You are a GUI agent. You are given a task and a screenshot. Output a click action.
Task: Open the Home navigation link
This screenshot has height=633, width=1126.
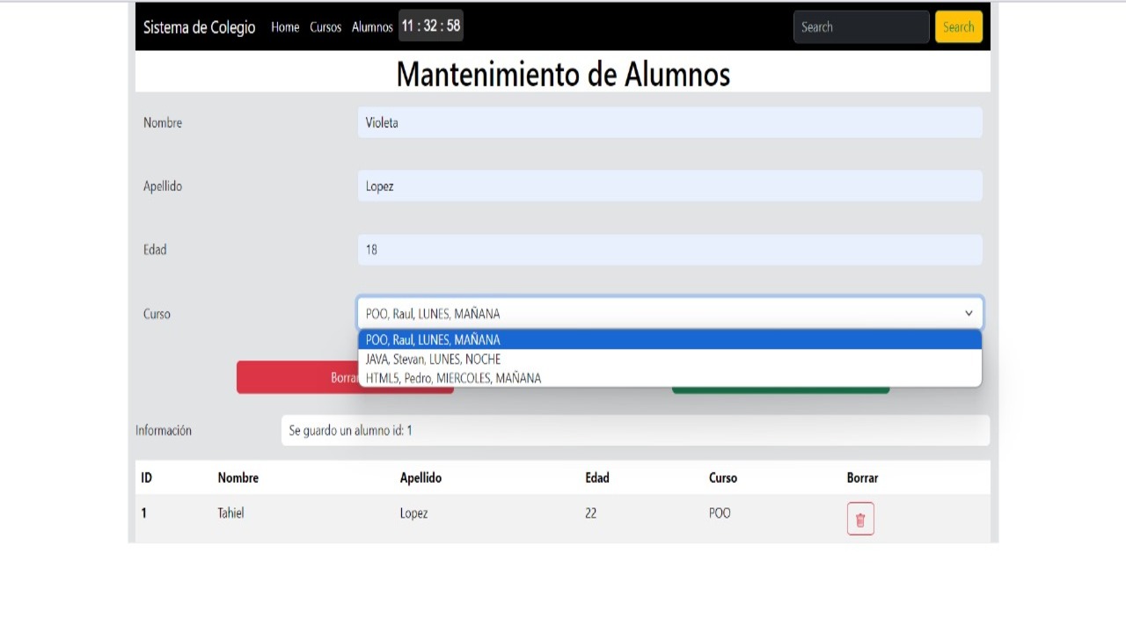pos(285,27)
